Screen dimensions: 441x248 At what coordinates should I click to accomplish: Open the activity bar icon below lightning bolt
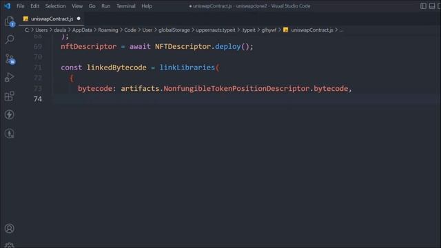click(9, 133)
